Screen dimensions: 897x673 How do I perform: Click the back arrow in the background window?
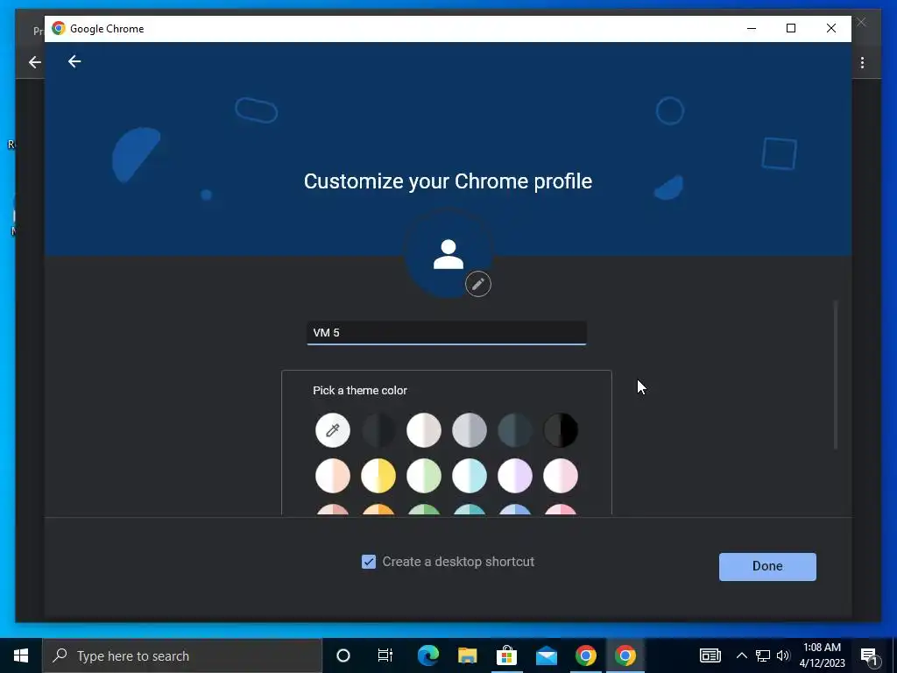[x=34, y=62]
